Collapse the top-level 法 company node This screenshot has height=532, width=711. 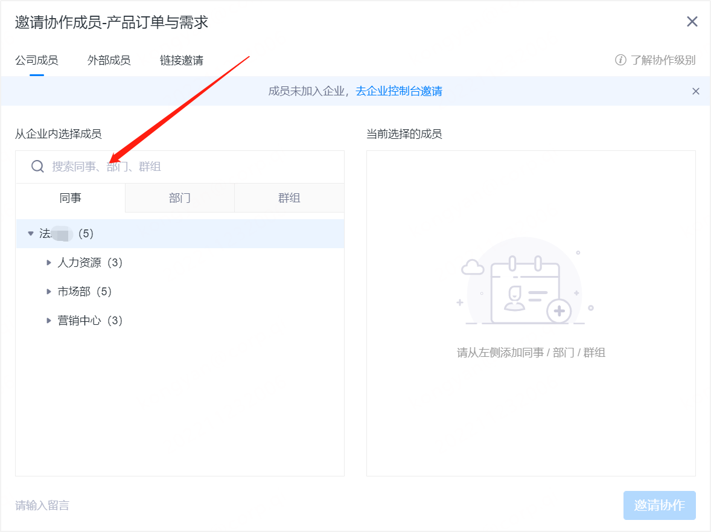click(31, 234)
